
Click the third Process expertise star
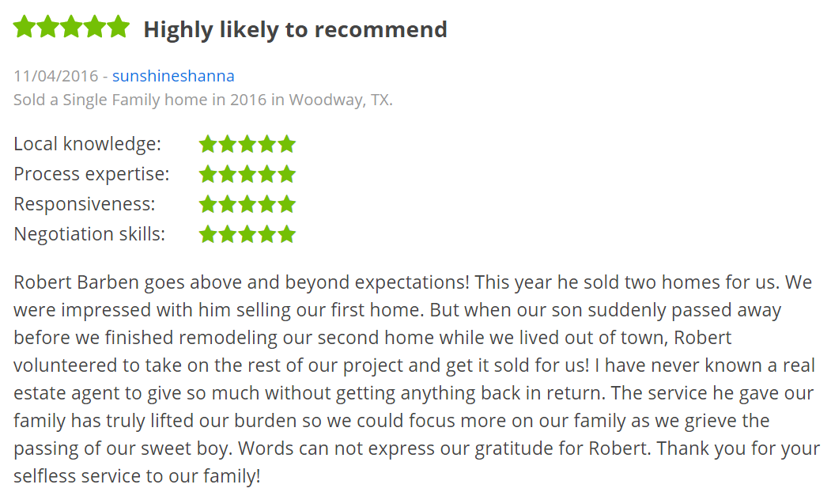click(x=247, y=174)
